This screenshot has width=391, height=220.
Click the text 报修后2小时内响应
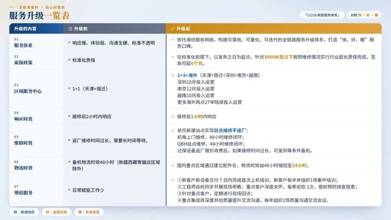point(92,116)
